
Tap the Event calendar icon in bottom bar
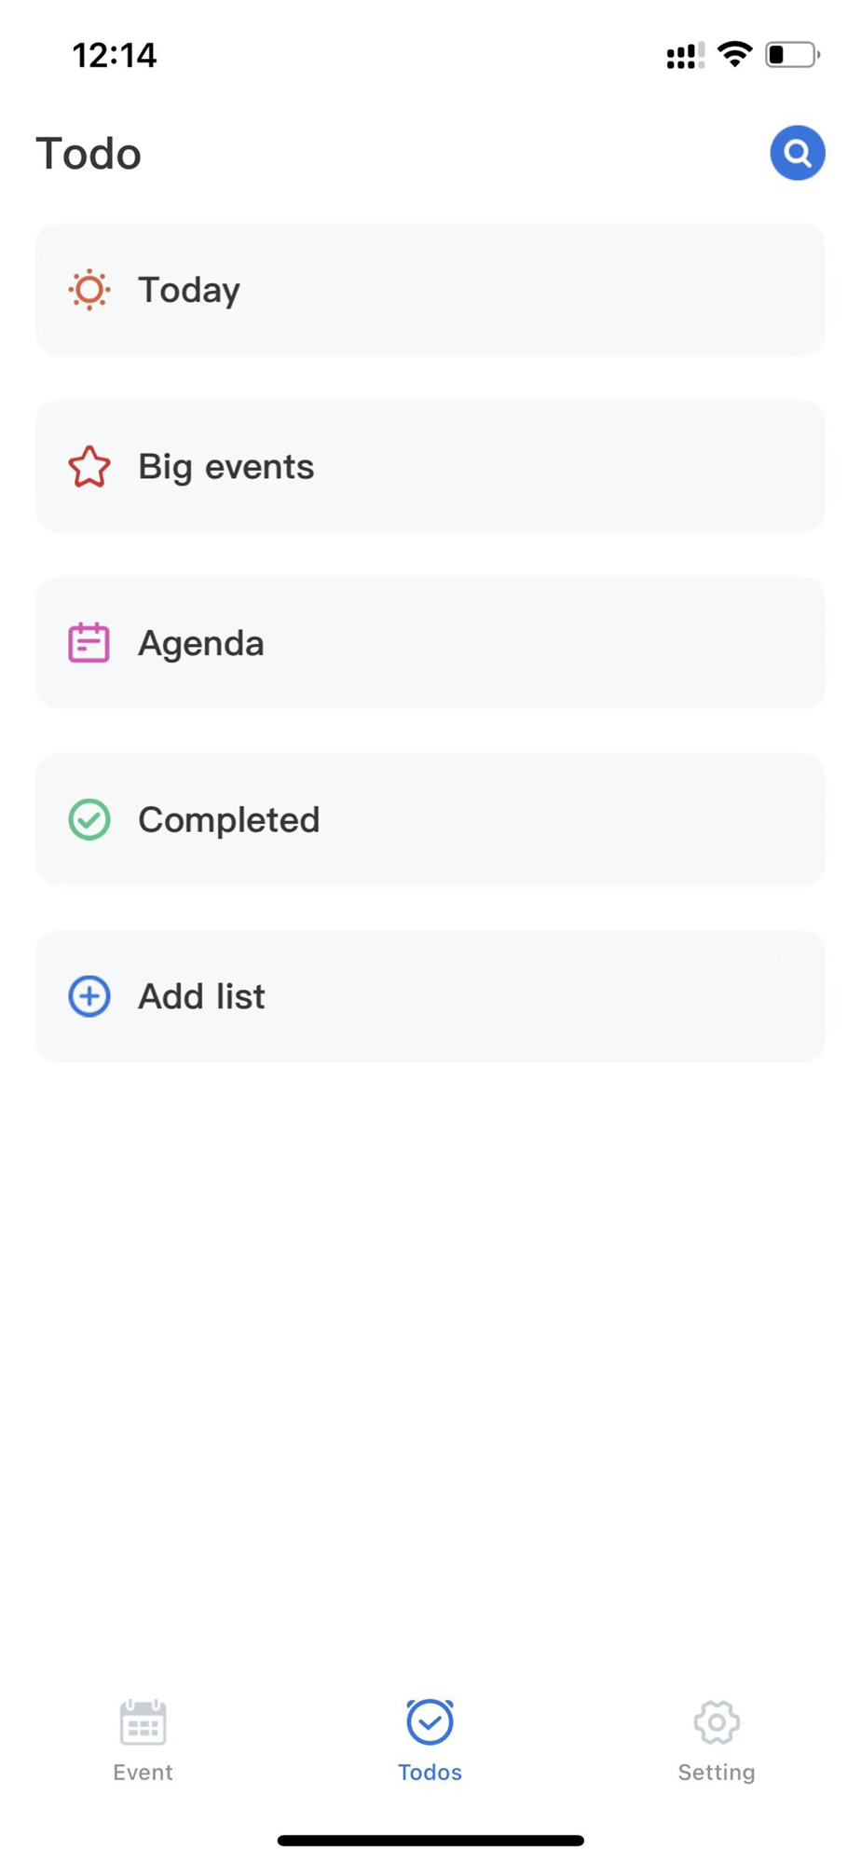point(143,1721)
